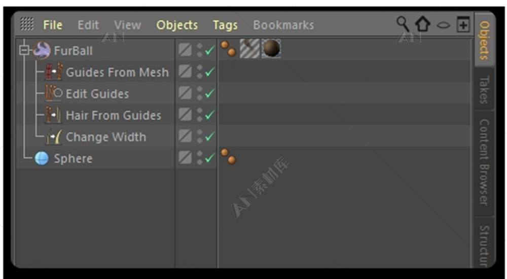Viewport: 507px width, 279px height.
Task: Select the dark hair material tag on FurBall
Action: pyautogui.click(x=271, y=49)
